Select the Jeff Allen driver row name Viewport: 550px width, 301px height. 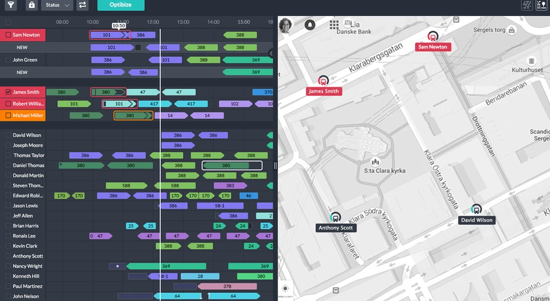click(x=23, y=216)
